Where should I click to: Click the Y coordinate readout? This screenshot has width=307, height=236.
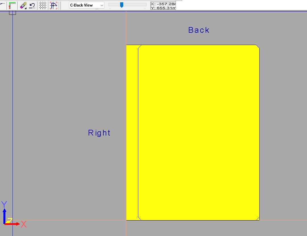tap(163, 8)
